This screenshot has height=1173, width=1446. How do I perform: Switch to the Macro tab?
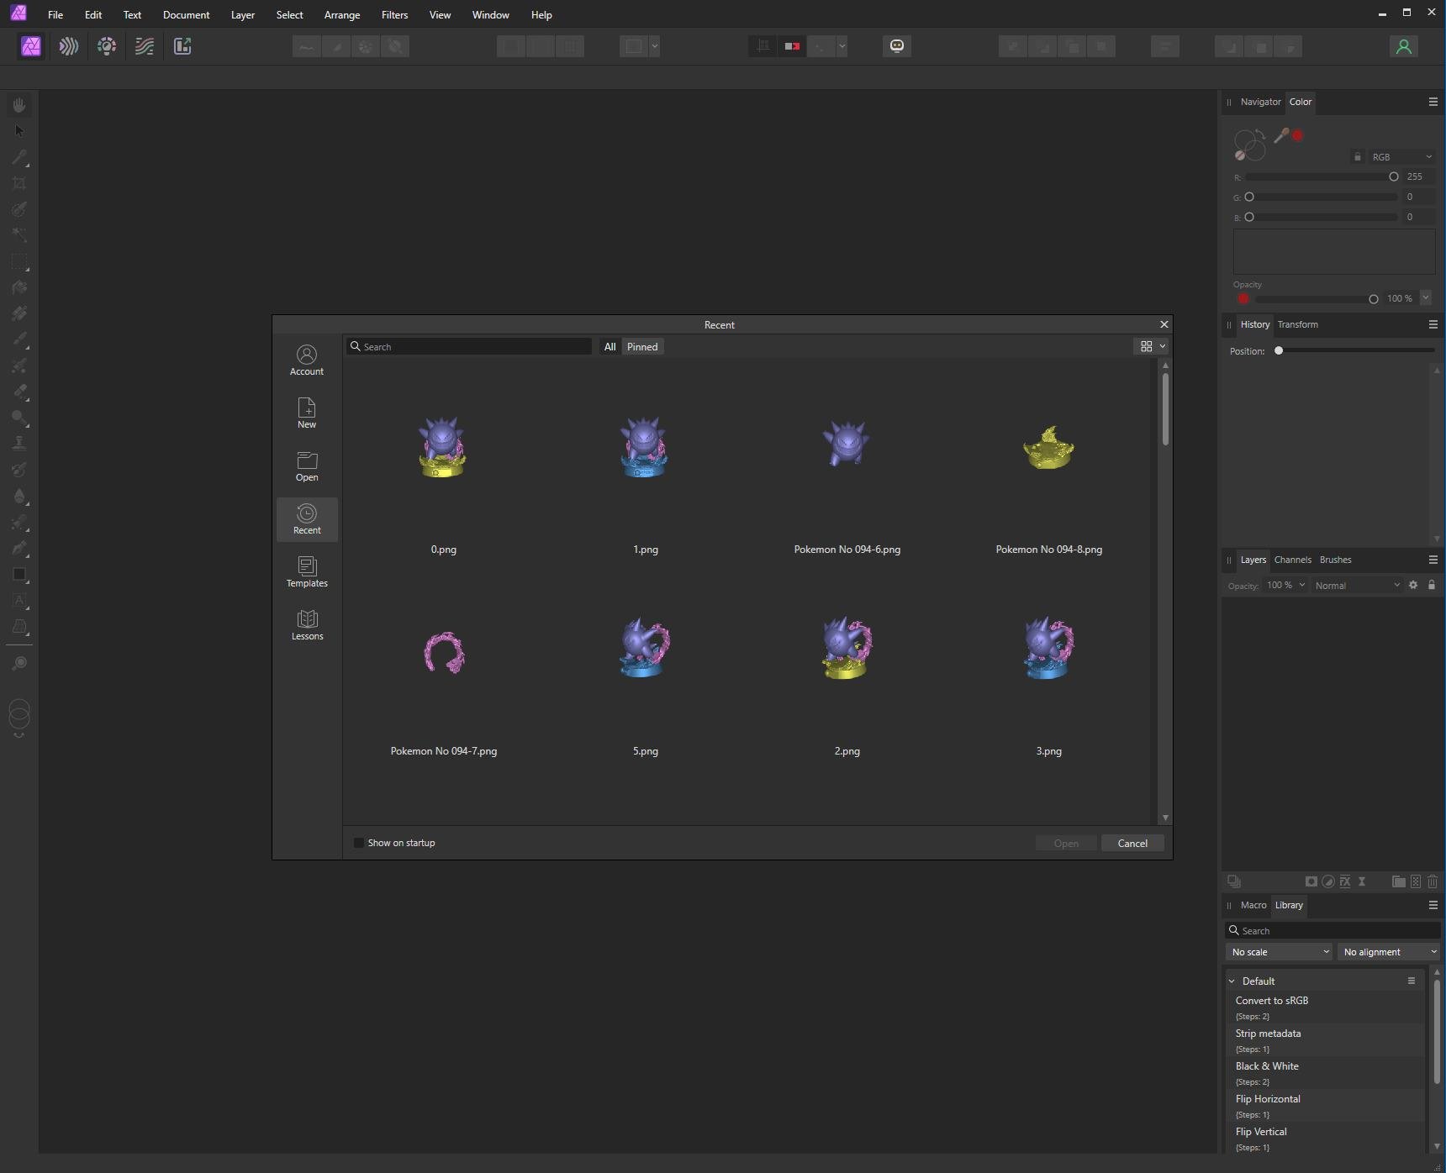click(1253, 905)
